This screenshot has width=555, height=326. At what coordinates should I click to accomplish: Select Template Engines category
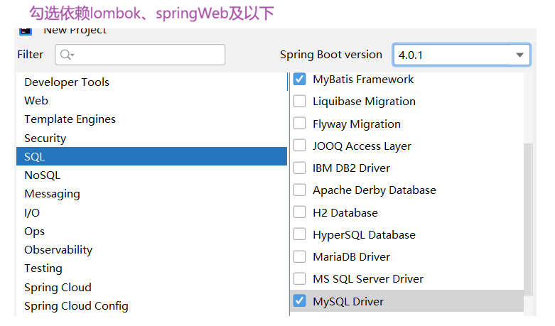click(x=151, y=119)
